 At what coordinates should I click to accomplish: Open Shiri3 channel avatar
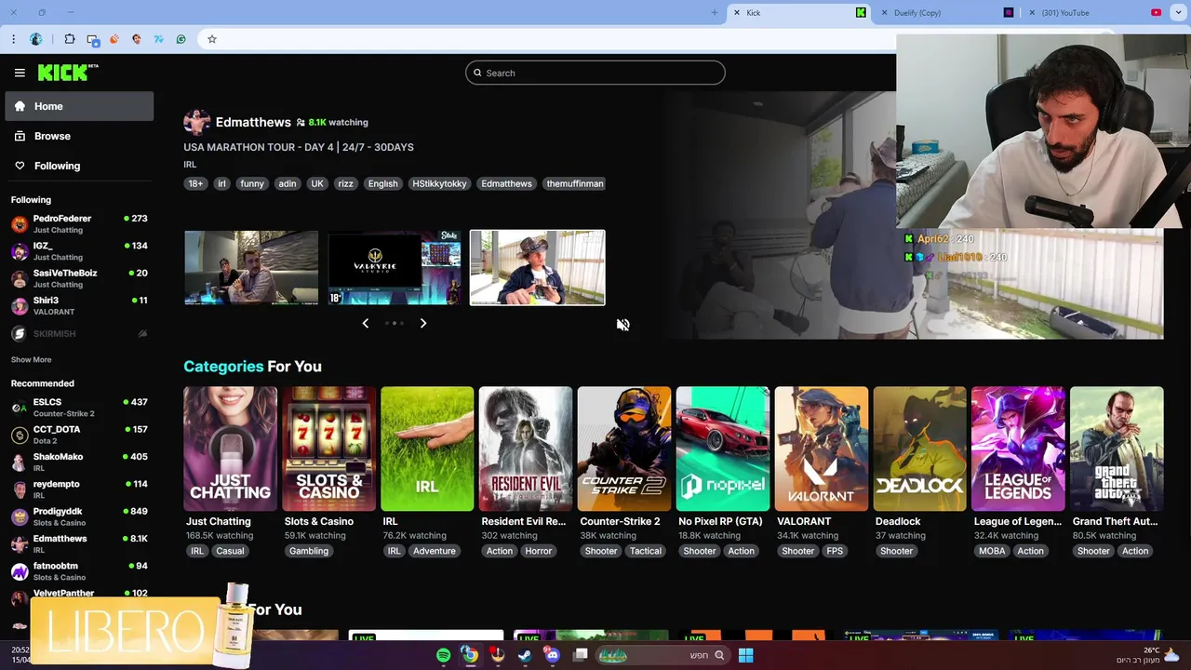pyautogui.click(x=20, y=306)
